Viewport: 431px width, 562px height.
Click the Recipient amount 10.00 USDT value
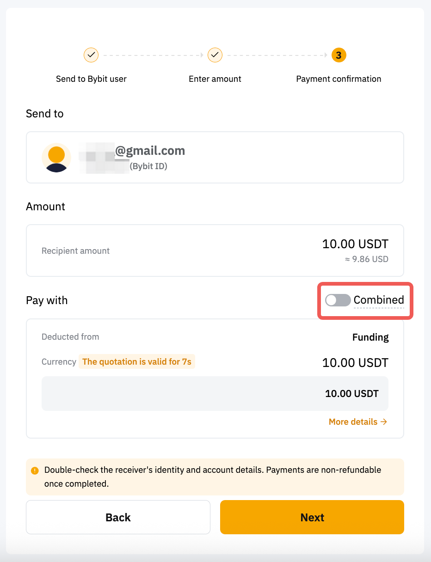click(355, 244)
